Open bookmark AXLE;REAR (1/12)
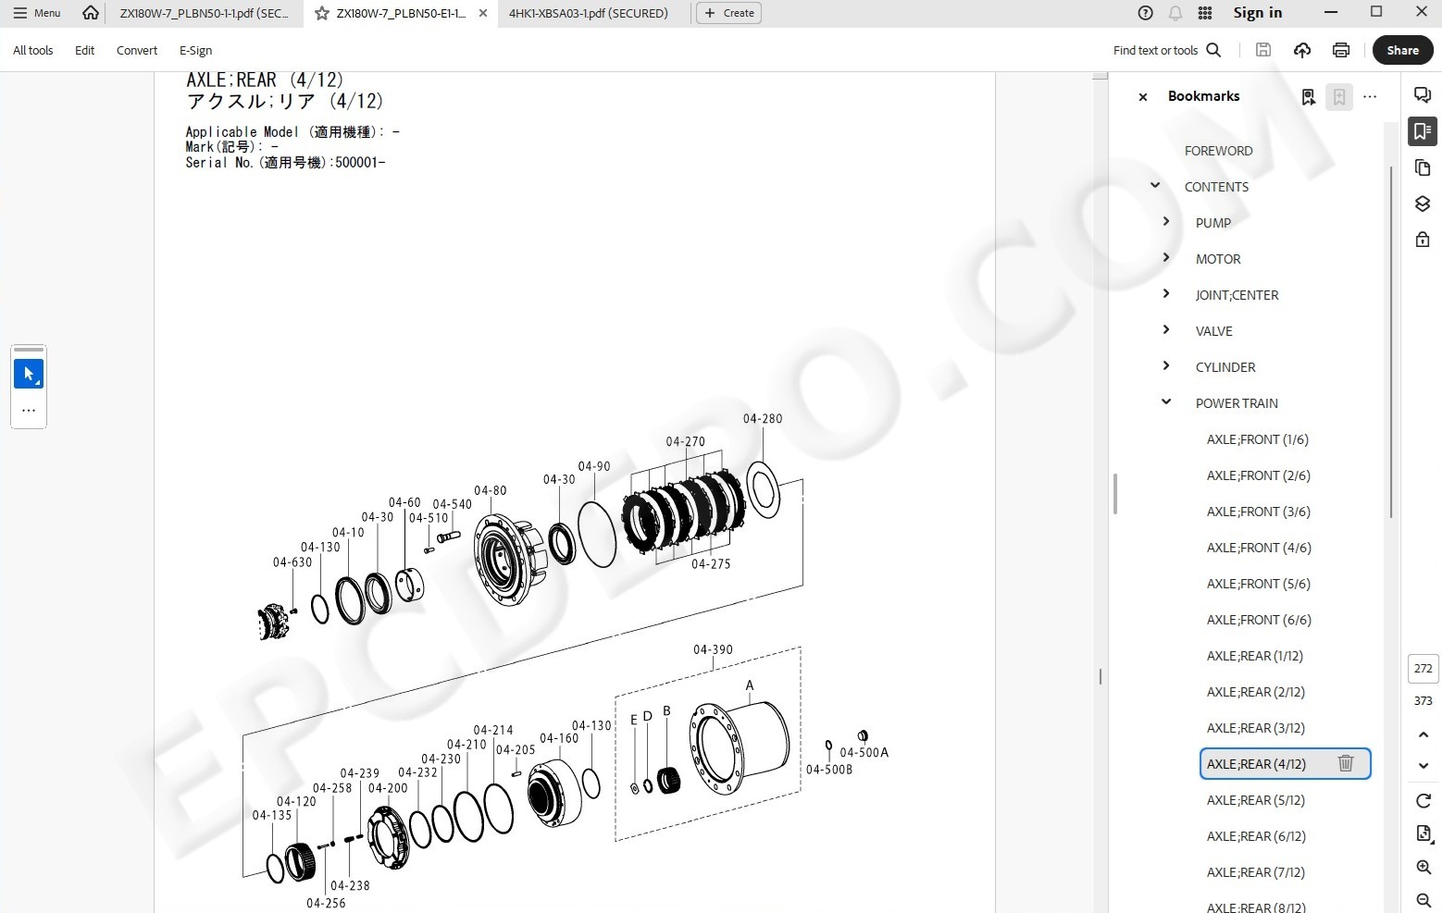The image size is (1442, 913). coord(1255,656)
